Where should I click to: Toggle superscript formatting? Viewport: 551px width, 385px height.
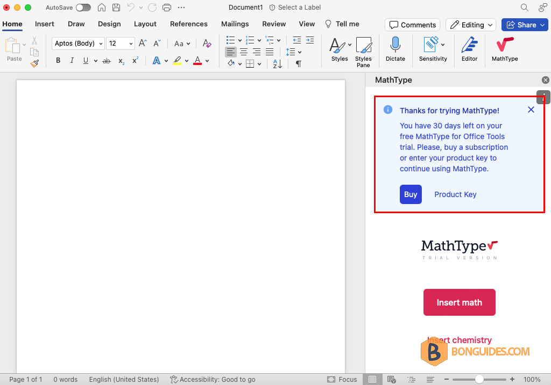[x=135, y=60]
